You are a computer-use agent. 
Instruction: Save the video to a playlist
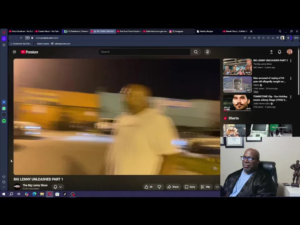(190, 187)
